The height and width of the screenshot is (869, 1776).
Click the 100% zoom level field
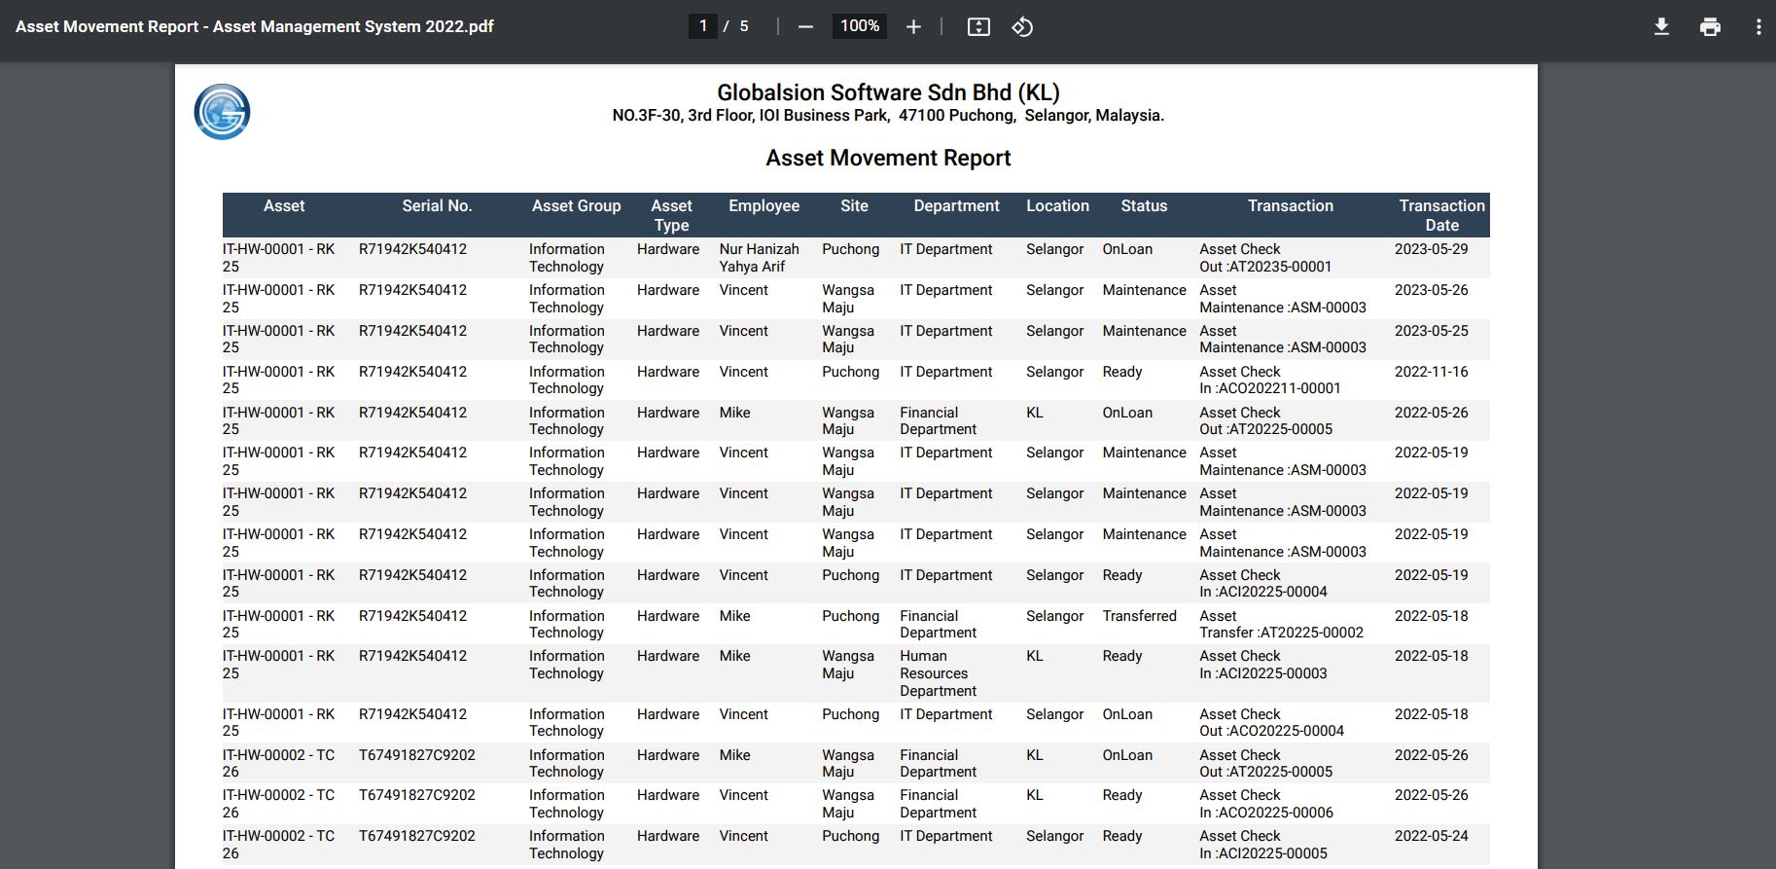pos(860,26)
